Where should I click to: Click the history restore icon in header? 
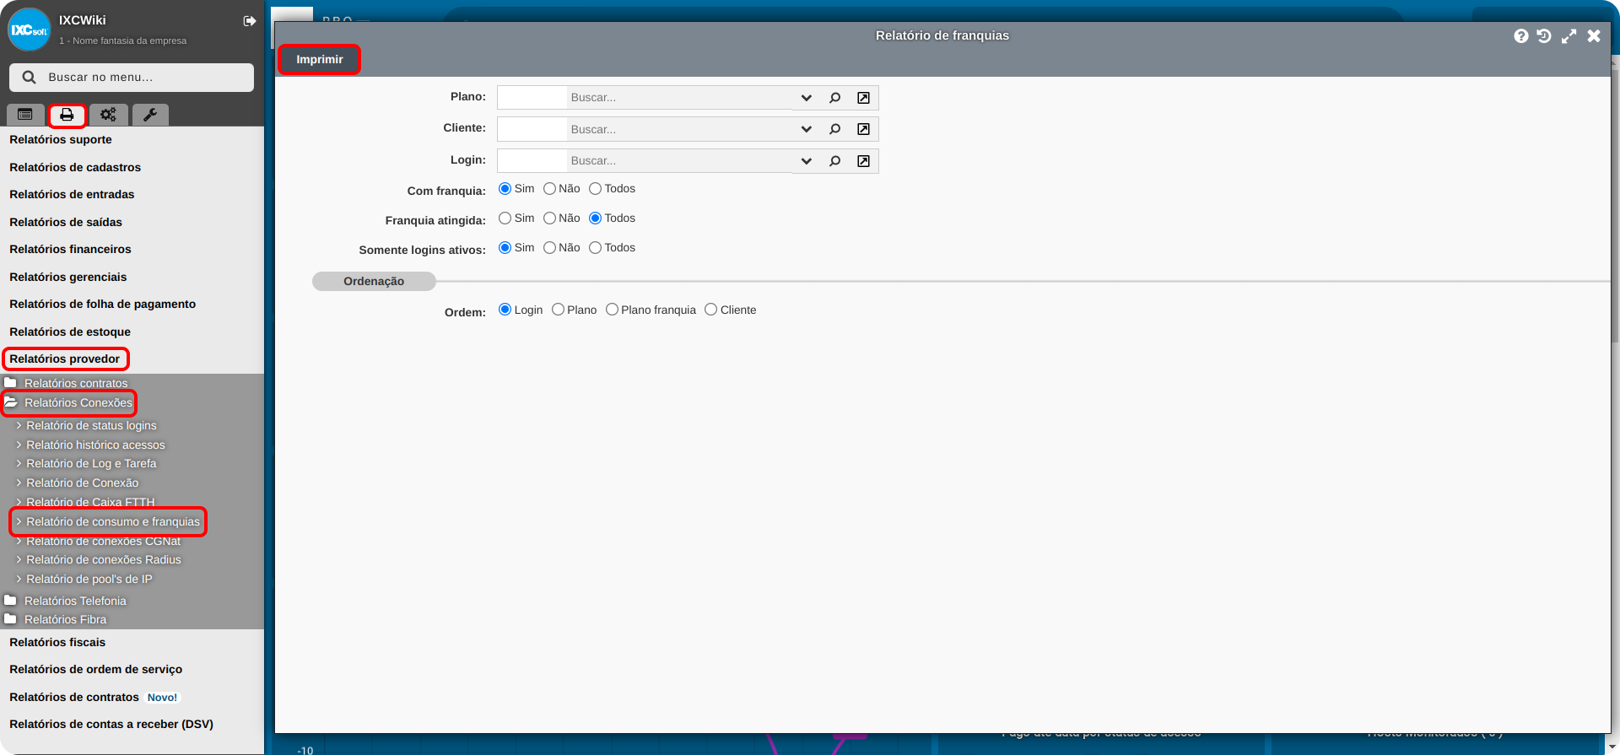pos(1544,36)
